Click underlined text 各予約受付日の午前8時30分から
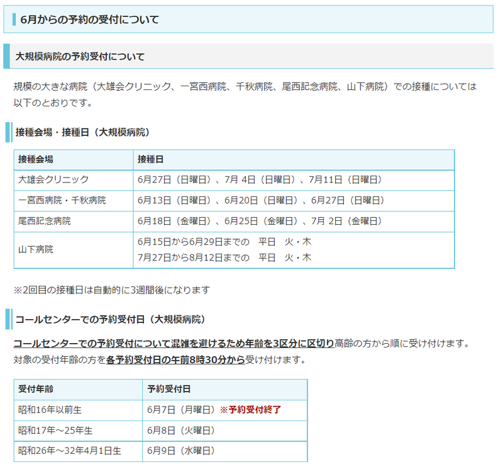Screen dimensions: 503x474 [175, 360]
